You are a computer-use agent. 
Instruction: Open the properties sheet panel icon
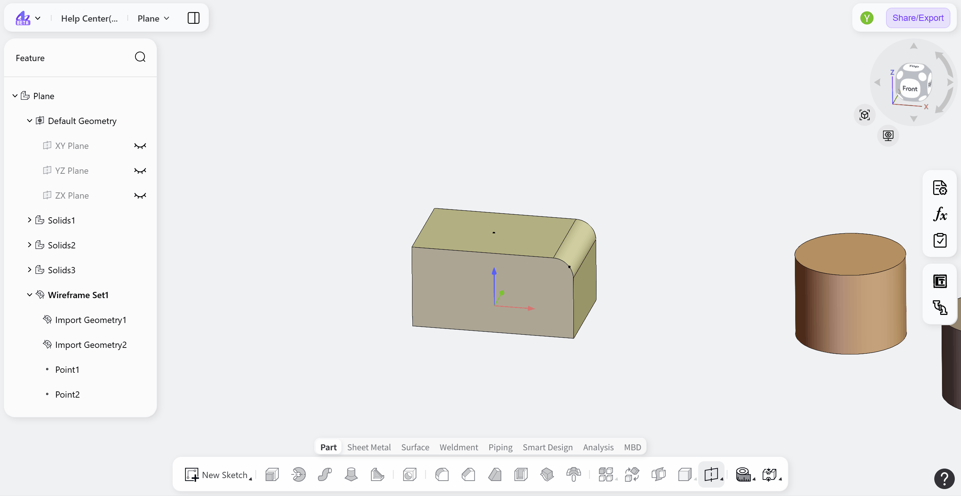tap(940, 281)
